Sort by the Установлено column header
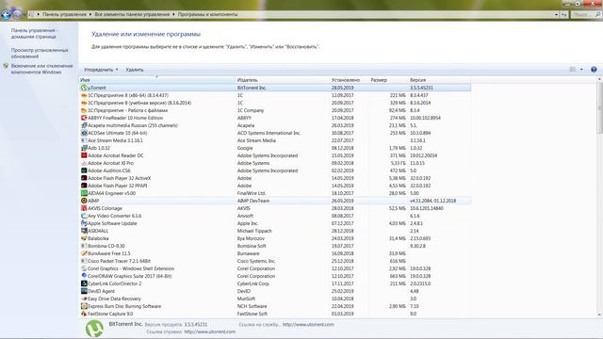The width and height of the screenshot is (603, 339). pyautogui.click(x=350, y=80)
